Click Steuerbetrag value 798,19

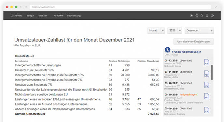tap(155, 70)
